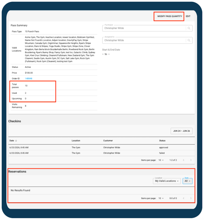Open the Order ID link
Image resolution: width=204 pixels, height=220 pixels.
coord(28,78)
